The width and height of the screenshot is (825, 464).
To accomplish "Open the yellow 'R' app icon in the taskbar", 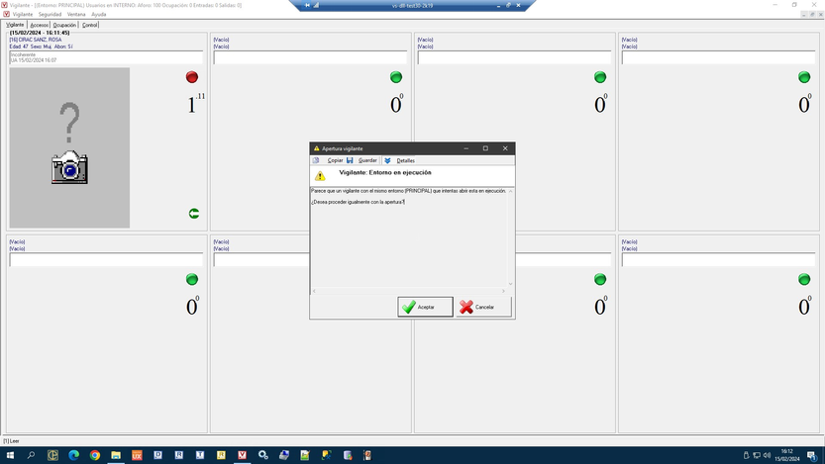I will point(221,455).
